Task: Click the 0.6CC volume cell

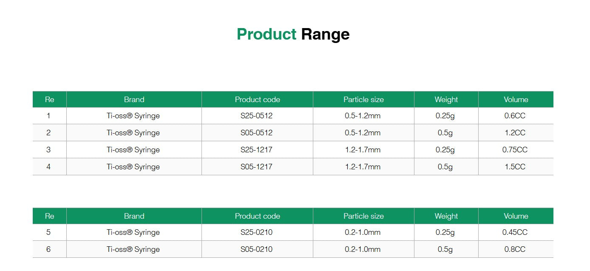Action: (x=515, y=116)
